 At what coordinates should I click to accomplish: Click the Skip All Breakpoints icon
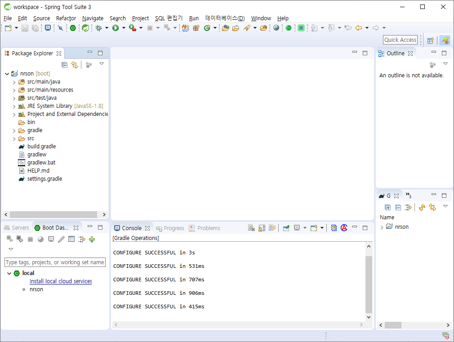tap(60, 28)
